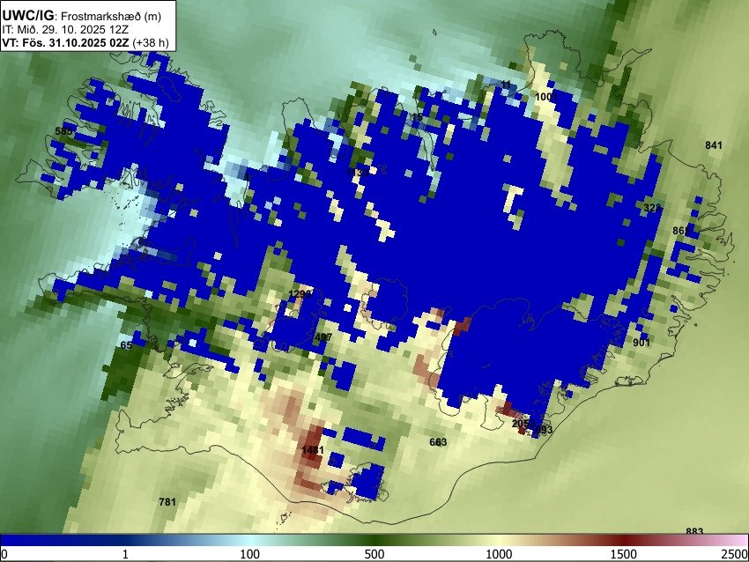The height and width of the screenshot is (562, 749).
Task: Click the 663 value in south Iceland
Action: click(438, 442)
